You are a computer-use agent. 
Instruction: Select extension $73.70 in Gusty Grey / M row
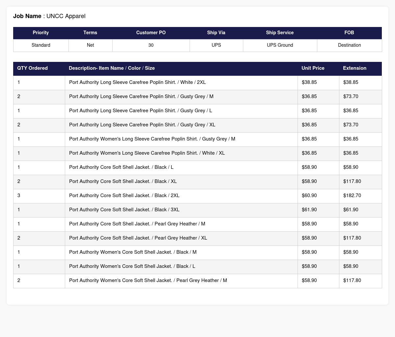(x=360, y=97)
